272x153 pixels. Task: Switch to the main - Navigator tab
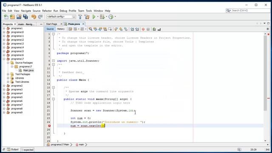point(26,24)
